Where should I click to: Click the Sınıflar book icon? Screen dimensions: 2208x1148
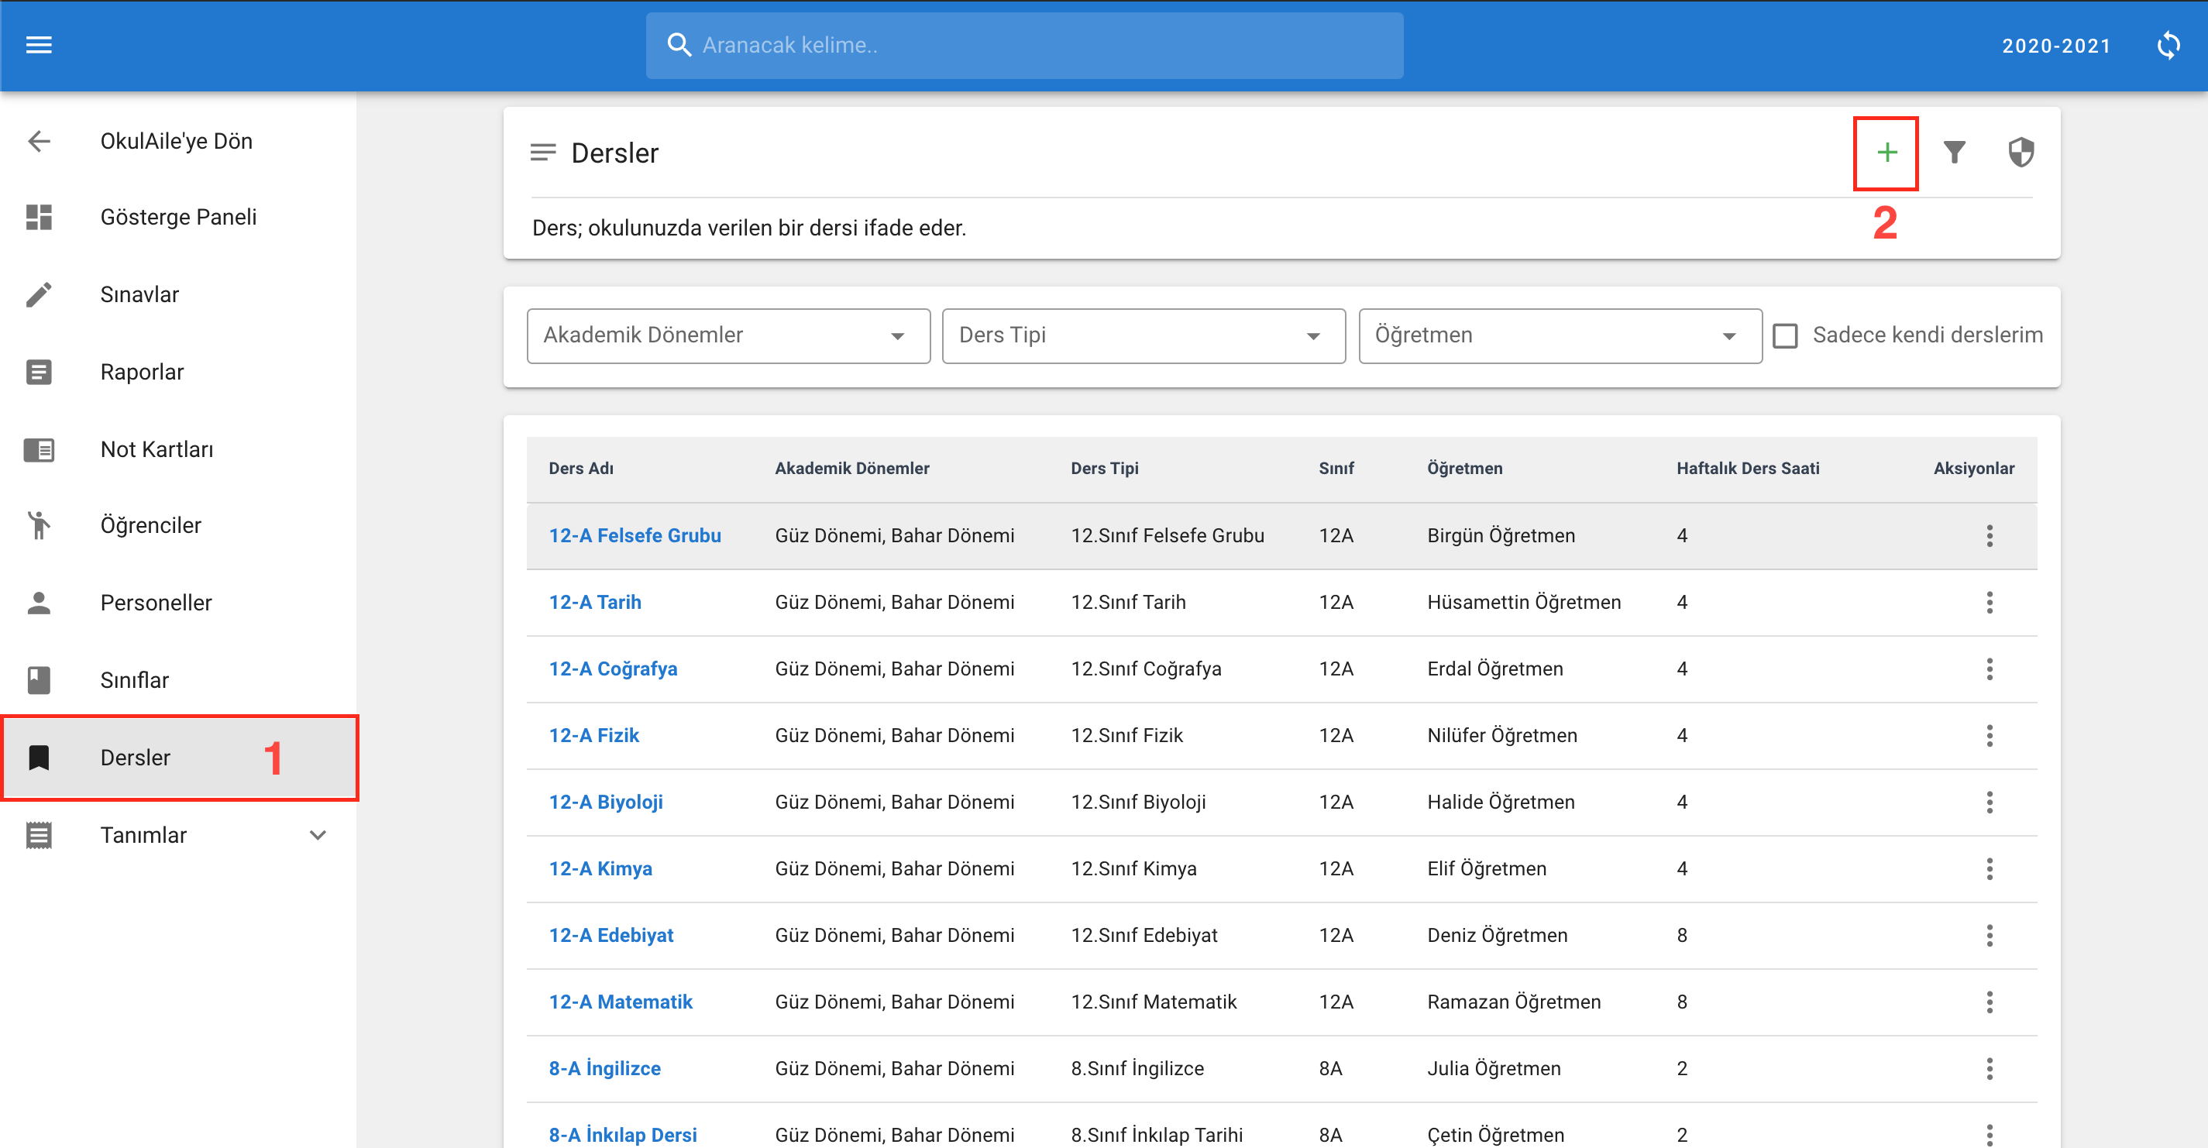tap(39, 679)
